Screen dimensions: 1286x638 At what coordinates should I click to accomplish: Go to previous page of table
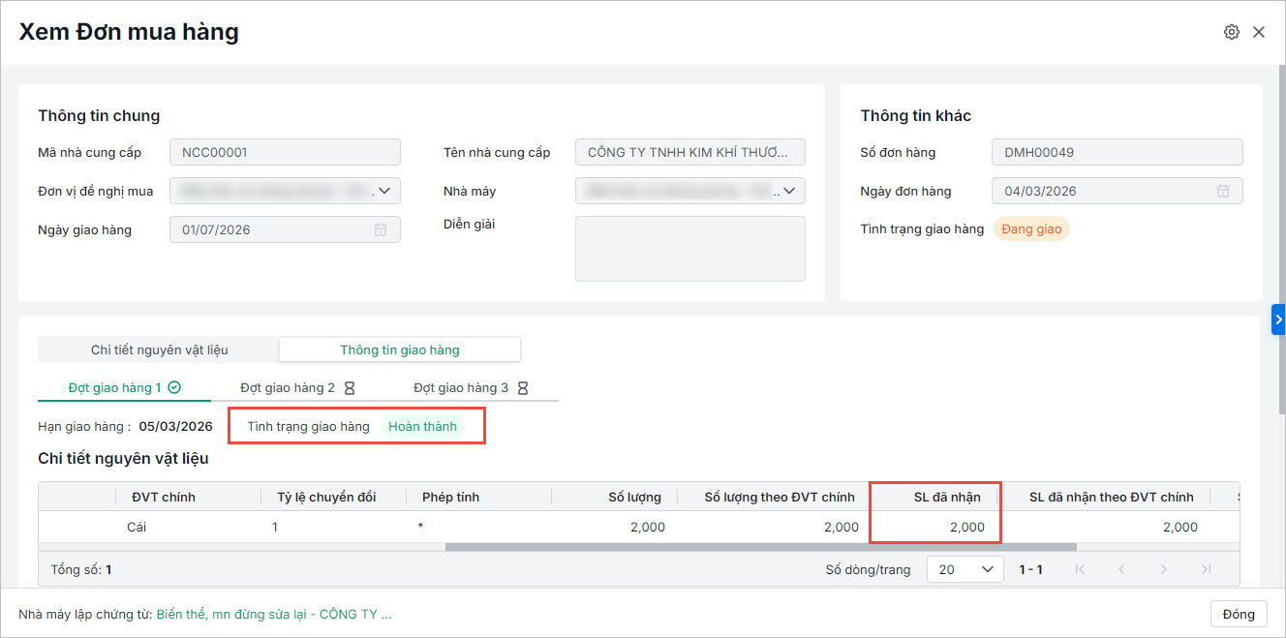tap(1121, 569)
